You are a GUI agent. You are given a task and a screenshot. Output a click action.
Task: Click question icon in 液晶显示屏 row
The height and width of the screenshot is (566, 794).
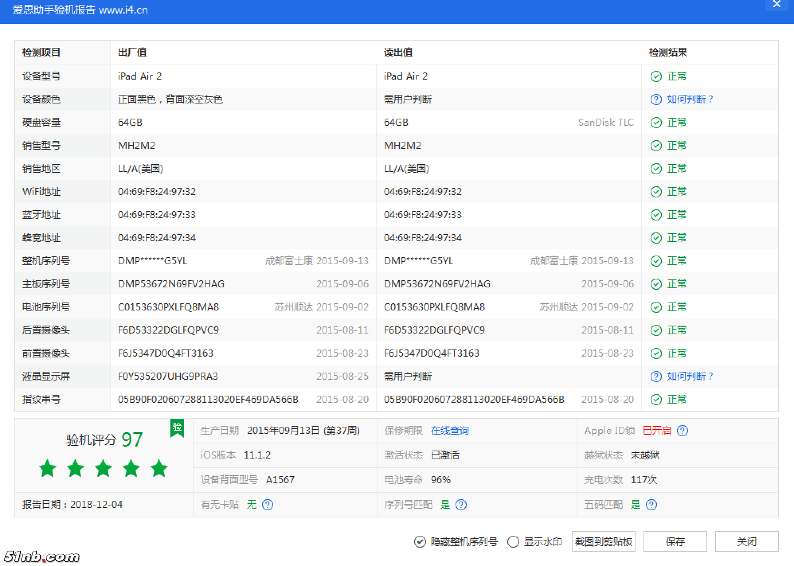pyautogui.click(x=656, y=377)
